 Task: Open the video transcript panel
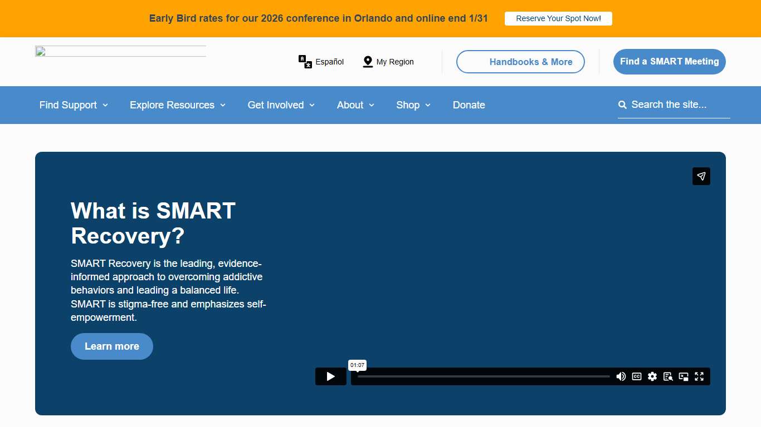pos(668,376)
